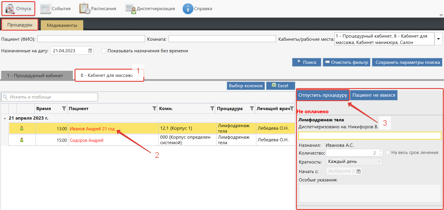Open the Диспетчеризация icon
Viewport: 444px width, 210px height.
131,9
